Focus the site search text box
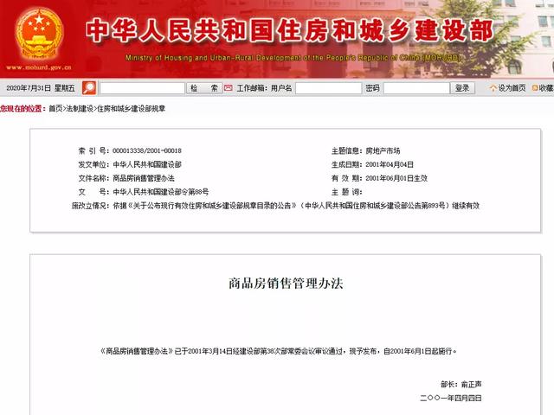Viewport: 554px width, 415px height. click(142, 88)
